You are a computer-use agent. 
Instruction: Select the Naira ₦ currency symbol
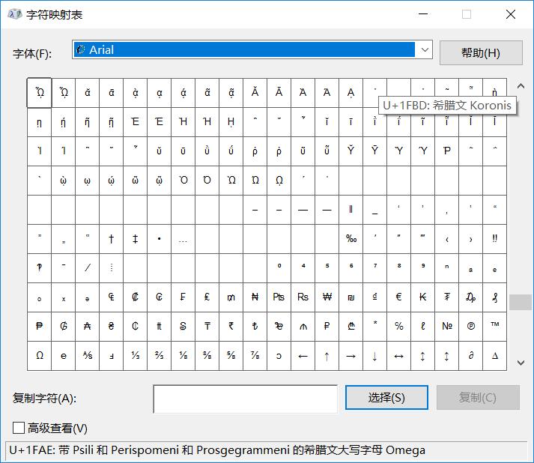click(255, 297)
